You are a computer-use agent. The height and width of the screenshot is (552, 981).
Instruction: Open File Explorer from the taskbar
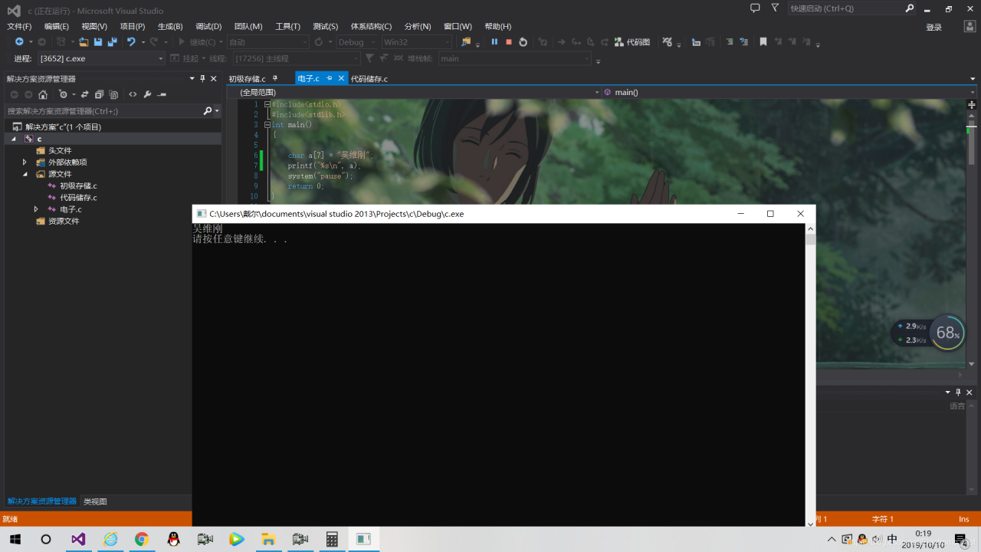click(x=268, y=539)
